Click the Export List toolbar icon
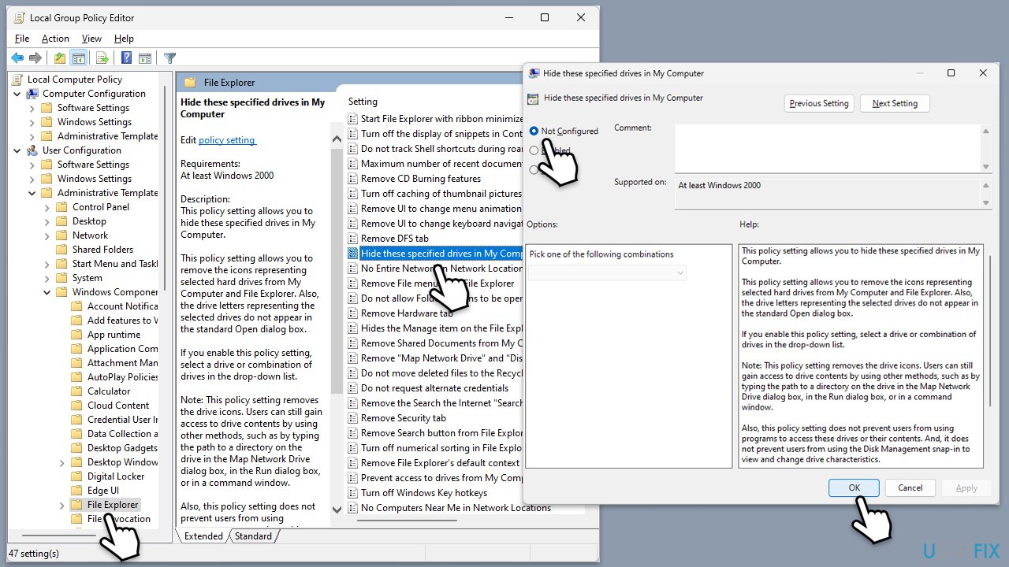 pyautogui.click(x=102, y=57)
